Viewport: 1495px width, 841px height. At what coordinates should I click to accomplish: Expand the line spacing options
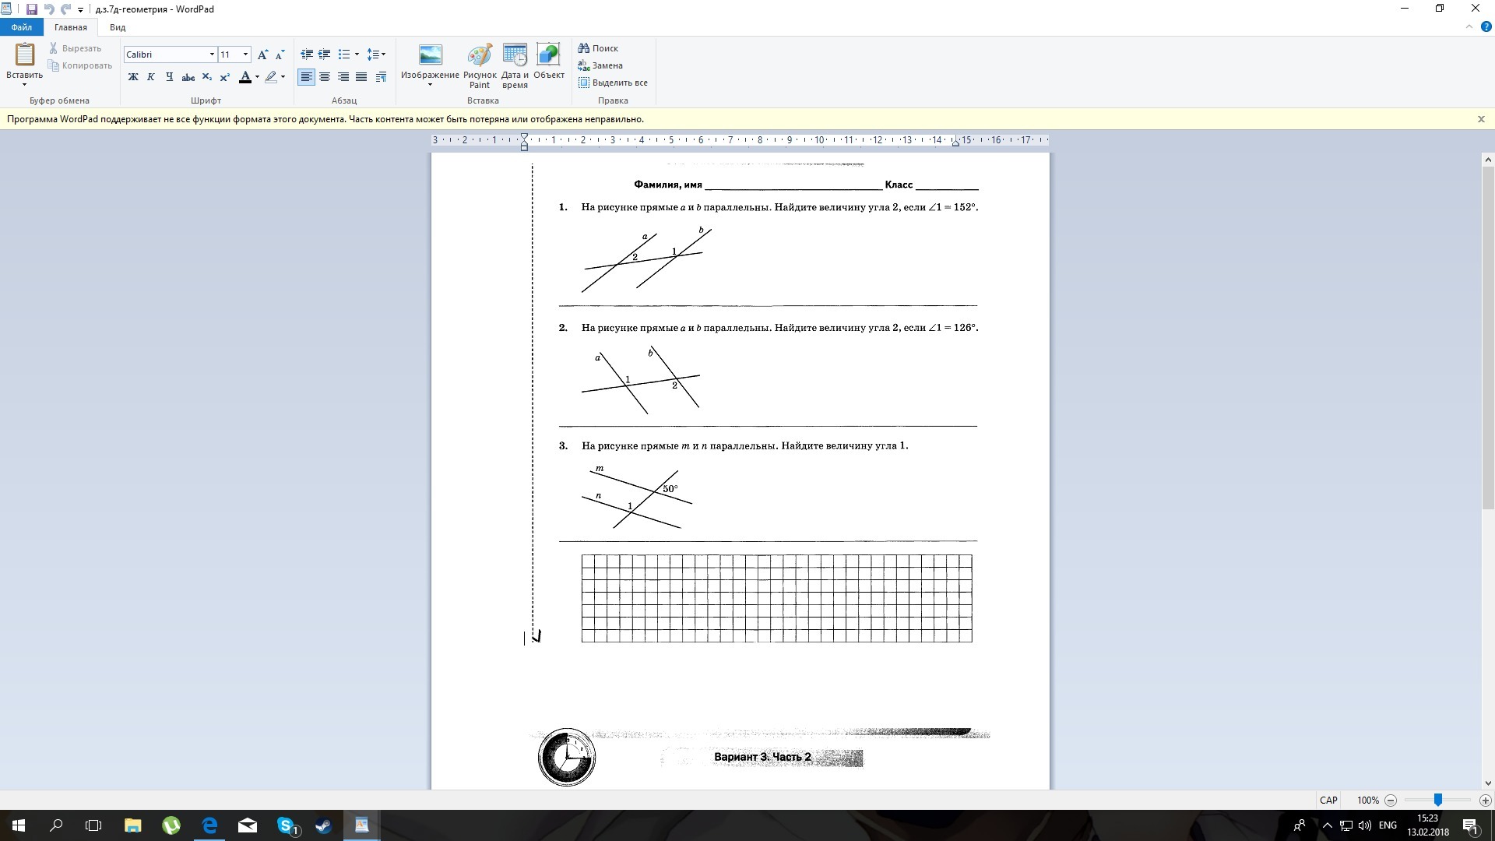pos(377,55)
